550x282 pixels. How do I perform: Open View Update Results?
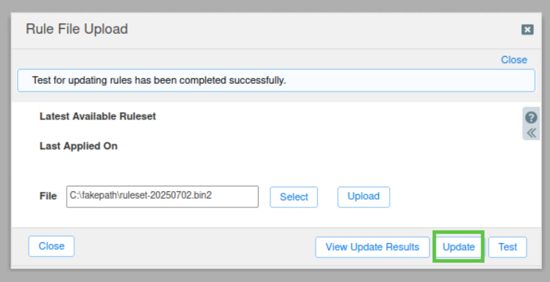pyautogui.click(x=372, y=247)
